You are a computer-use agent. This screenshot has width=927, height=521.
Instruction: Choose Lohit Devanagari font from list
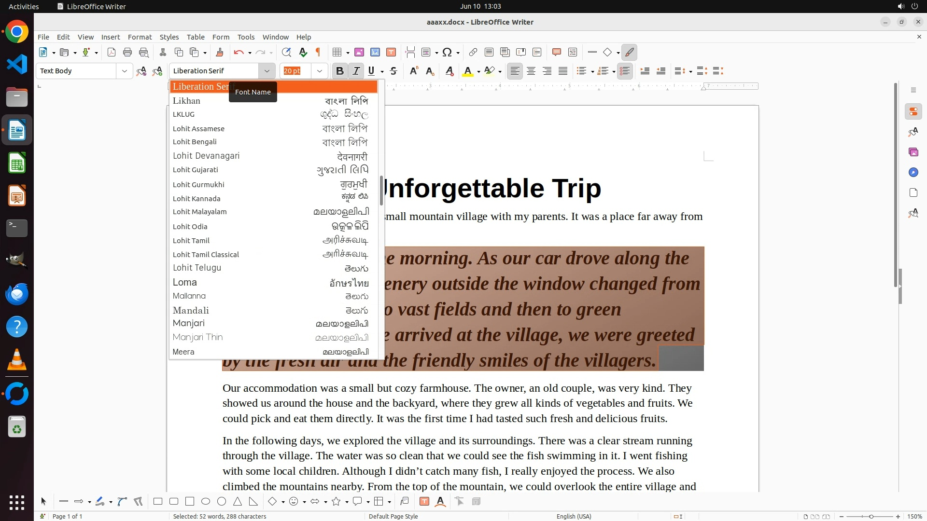click(206, 156)
